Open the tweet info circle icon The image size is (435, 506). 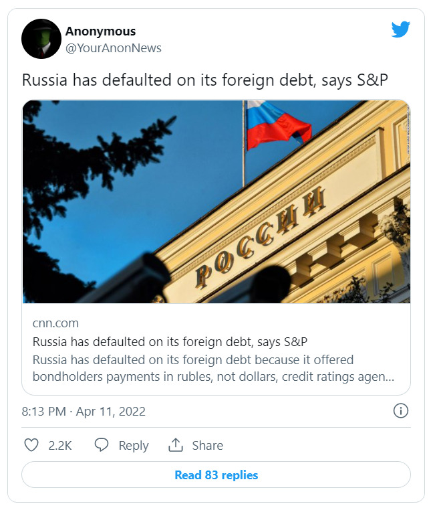point(401,411)
